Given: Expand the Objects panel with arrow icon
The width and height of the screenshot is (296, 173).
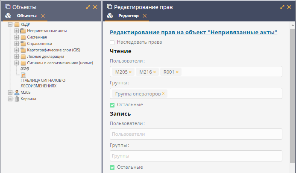Looking at the screenshot, I should (x=88, y=7).
